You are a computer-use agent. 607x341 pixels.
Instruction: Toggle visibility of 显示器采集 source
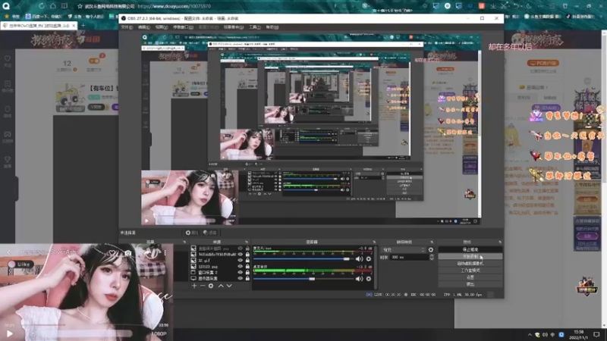[240, 278]
